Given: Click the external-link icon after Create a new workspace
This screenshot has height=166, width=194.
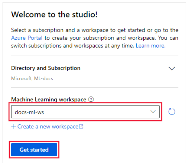Looking at the screenshot, I should [x=81, y=126].
